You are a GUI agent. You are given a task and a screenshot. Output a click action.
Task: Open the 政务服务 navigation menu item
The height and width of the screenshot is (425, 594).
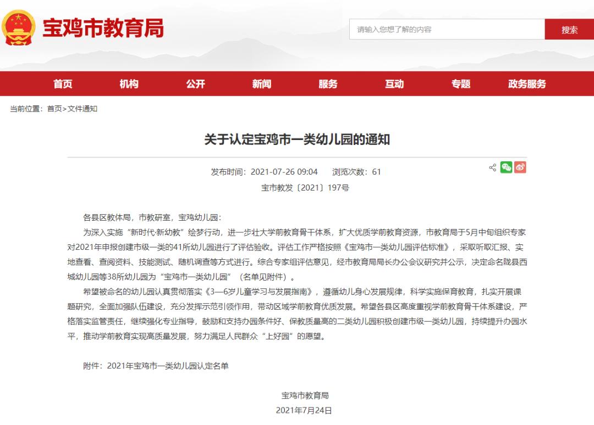[527, 84]
